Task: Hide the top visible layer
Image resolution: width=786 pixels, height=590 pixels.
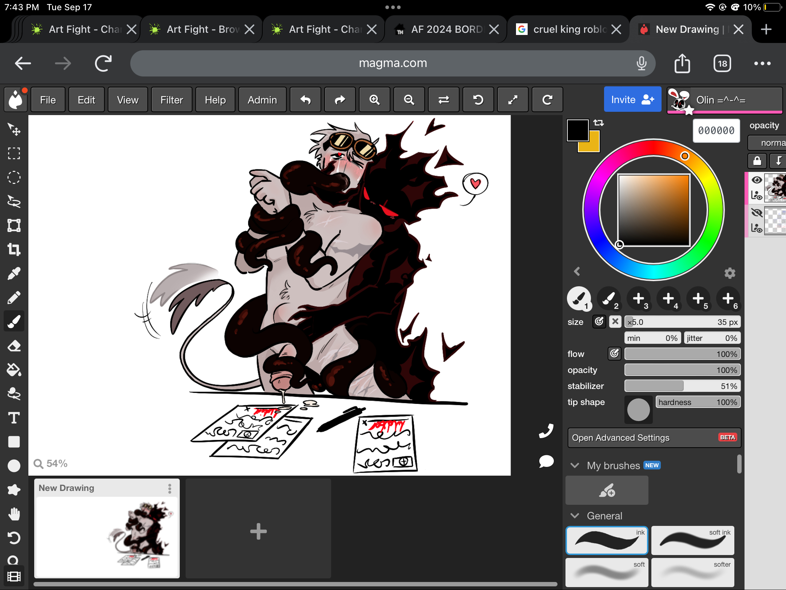Action: [x=757, y=180]
